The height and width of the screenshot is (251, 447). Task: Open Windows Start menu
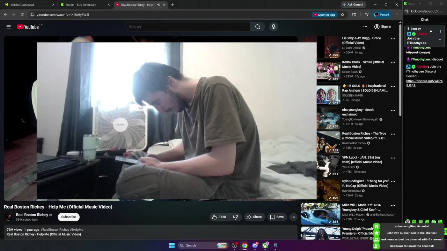(172, 245)
